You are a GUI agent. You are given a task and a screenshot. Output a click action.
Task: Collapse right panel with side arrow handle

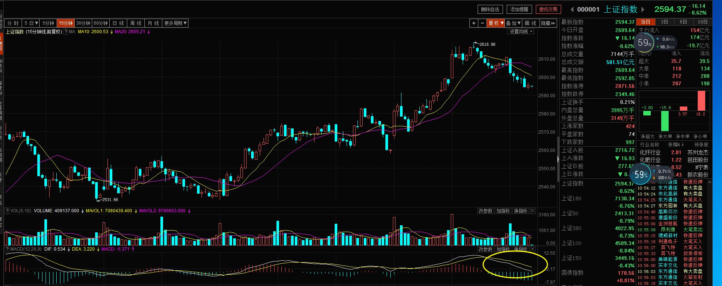click(559, 159)
